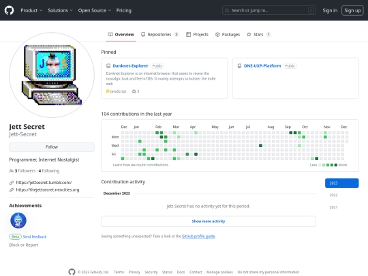
Task: Click the Public badge on Danknet-Explorer
Action: click(157, 66)
